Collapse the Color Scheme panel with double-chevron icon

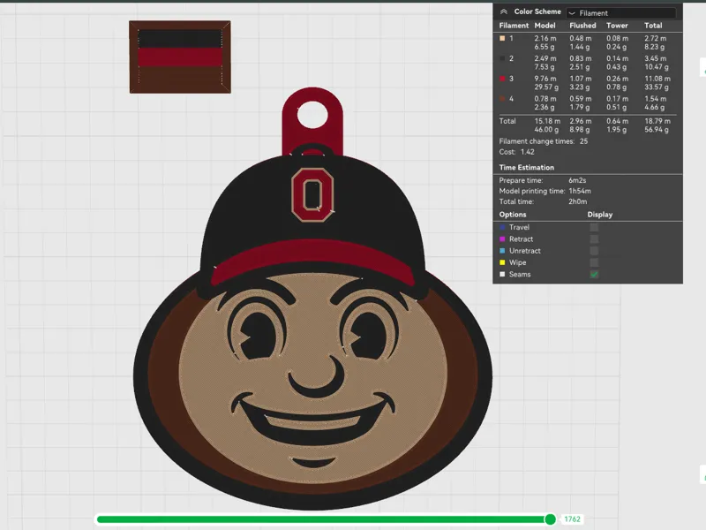tap(504, 11)
